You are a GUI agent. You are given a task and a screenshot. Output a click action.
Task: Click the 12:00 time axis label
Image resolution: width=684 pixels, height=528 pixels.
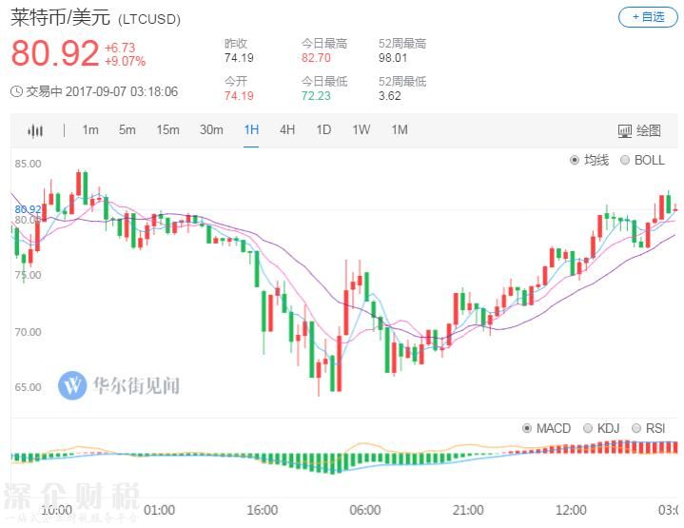pos(571,510)
